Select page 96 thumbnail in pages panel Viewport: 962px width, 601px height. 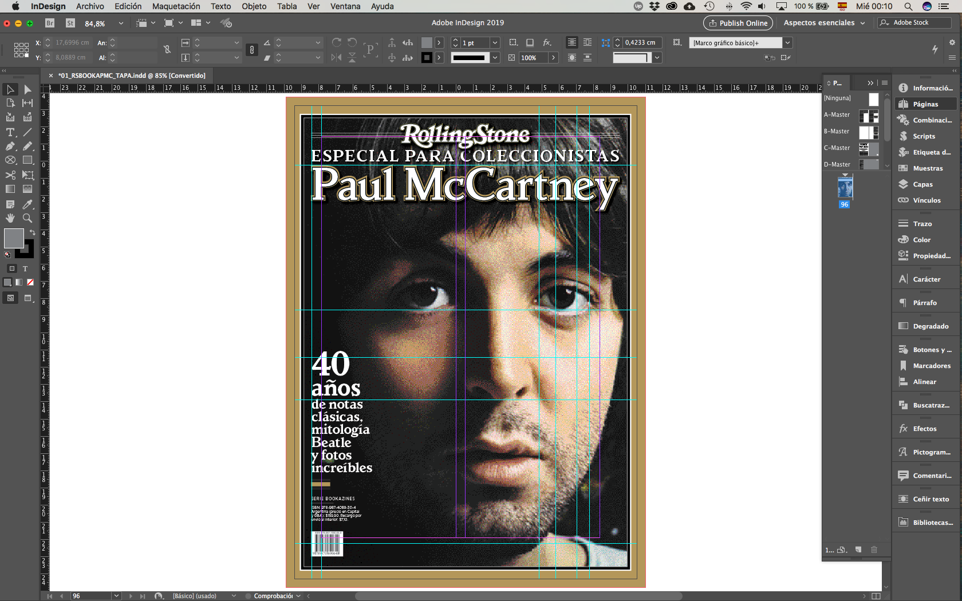[x=845, y=187]
